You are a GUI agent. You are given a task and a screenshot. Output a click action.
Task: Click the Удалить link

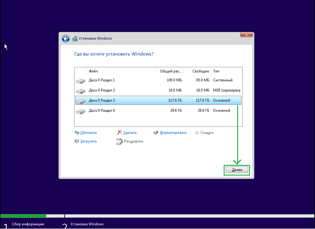[x=130, y=133]
